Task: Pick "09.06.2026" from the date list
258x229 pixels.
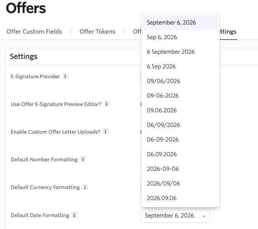Action: tap(162, 110)
